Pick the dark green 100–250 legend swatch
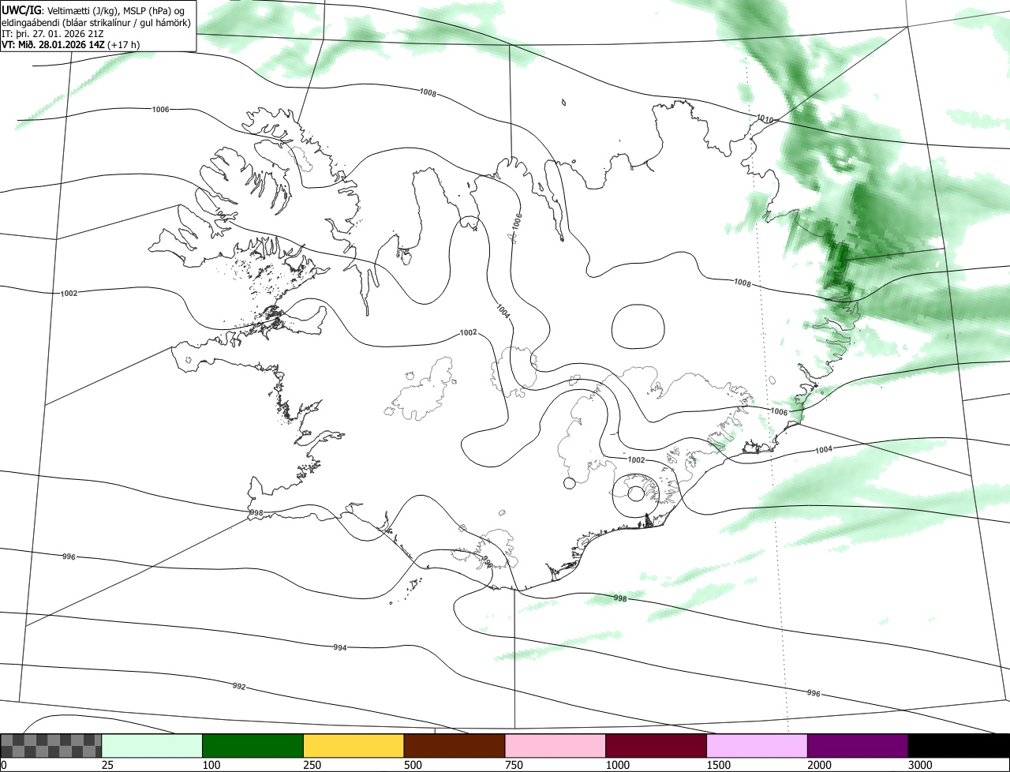Image resolution: width=1010 pixels, height=772 pixels. [252, 746]
